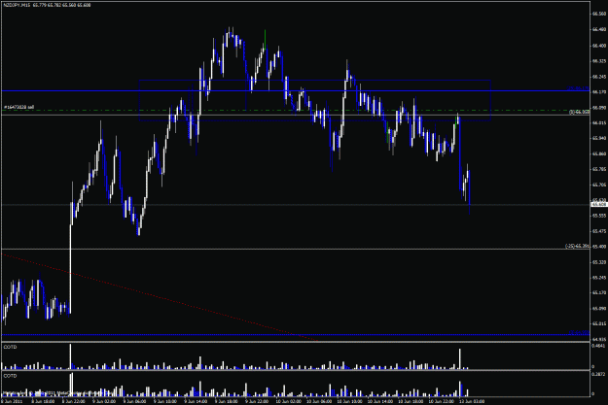
Task: Click the 10 Jun 06:00 time label
Action: tap(319, 401)
